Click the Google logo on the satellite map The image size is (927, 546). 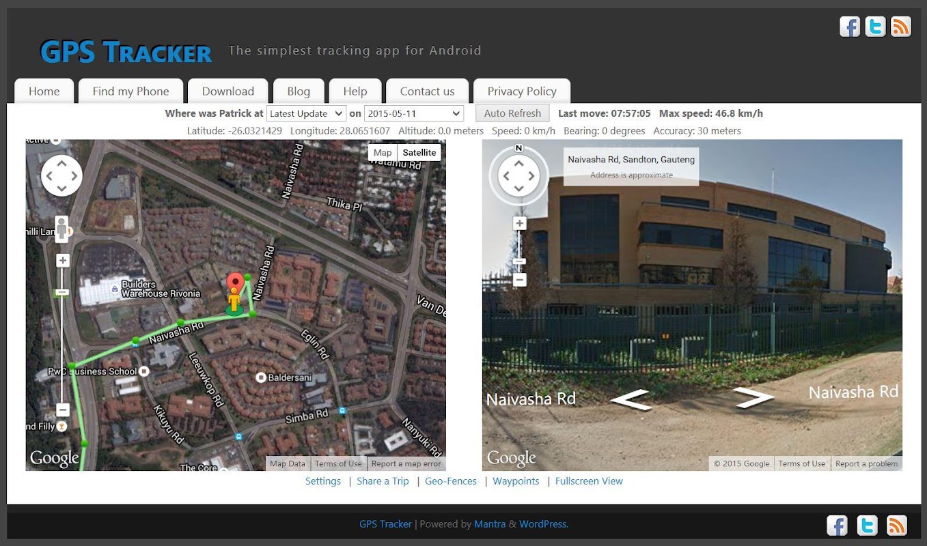point(54,459)
